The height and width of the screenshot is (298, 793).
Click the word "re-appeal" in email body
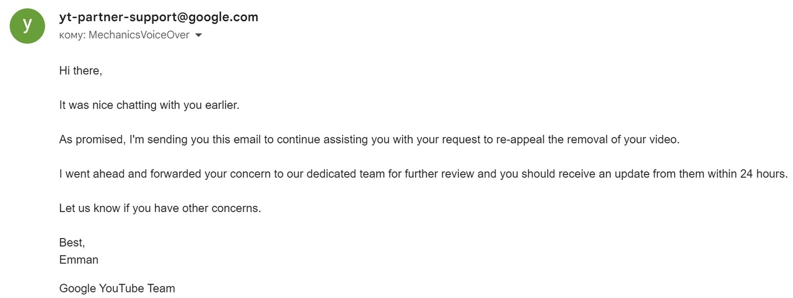(520, 140)
